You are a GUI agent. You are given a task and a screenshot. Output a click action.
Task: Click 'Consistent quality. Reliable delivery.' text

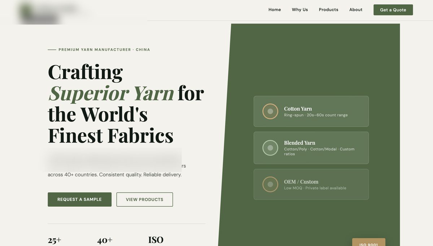140,175
